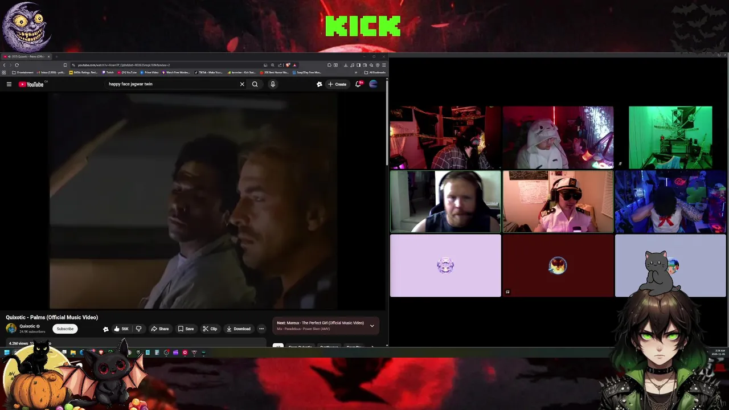This screenshot has height=410, width=729.
Task: Click the Subscribe button
Action: pos(65,329)
